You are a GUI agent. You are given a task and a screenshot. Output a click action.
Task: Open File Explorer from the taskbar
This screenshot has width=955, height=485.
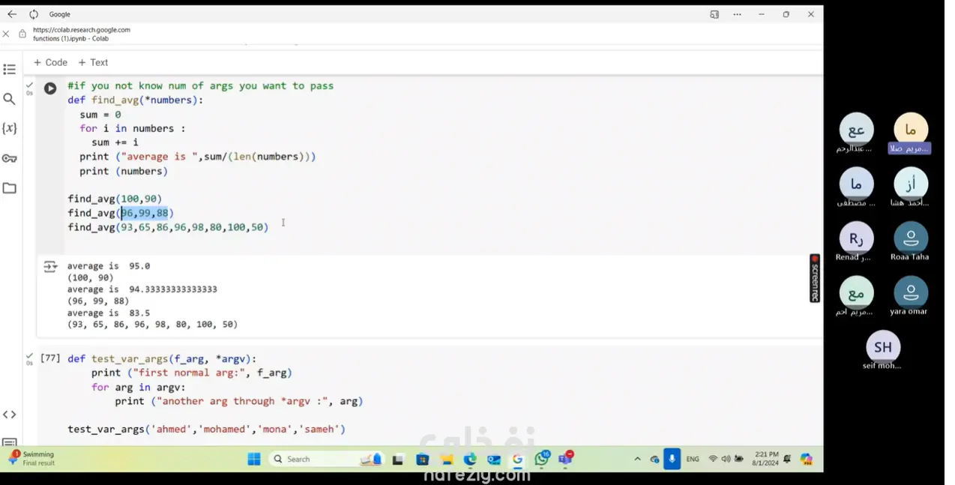point(446,459)
